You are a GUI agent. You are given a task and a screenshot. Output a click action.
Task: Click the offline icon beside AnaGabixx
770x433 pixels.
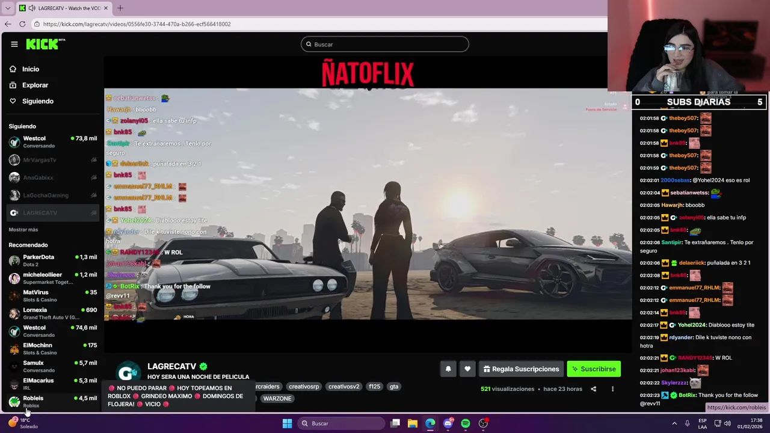point(93,177)
